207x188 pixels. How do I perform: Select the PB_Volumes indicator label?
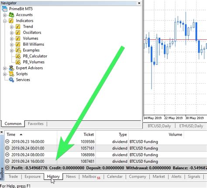34,62
